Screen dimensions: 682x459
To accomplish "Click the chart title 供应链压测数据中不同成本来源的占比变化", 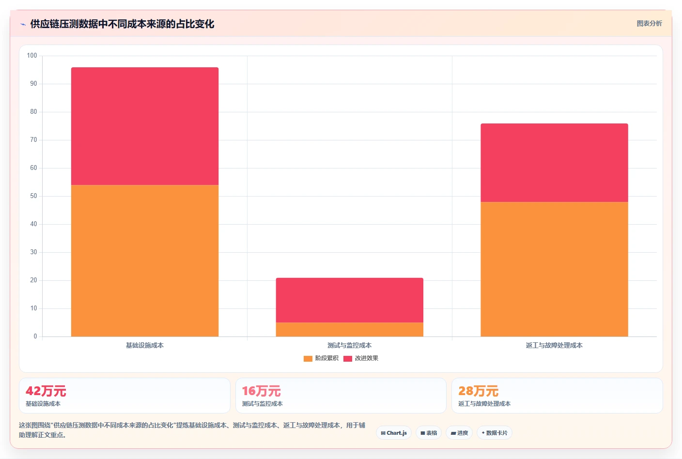I will coord(122,24).
